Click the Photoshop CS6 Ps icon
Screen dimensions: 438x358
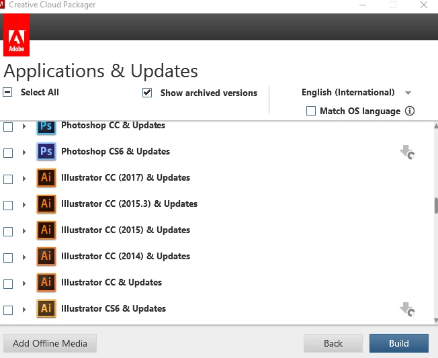(x=46, y=151)
